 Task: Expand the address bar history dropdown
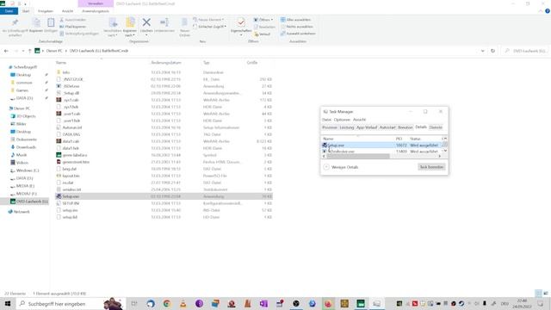pyautogui.click(x=482, y=51)
